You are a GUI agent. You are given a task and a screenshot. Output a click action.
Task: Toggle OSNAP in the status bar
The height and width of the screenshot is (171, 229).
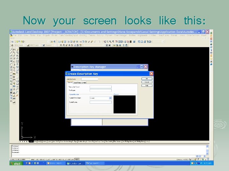click(x=53, y=159)
